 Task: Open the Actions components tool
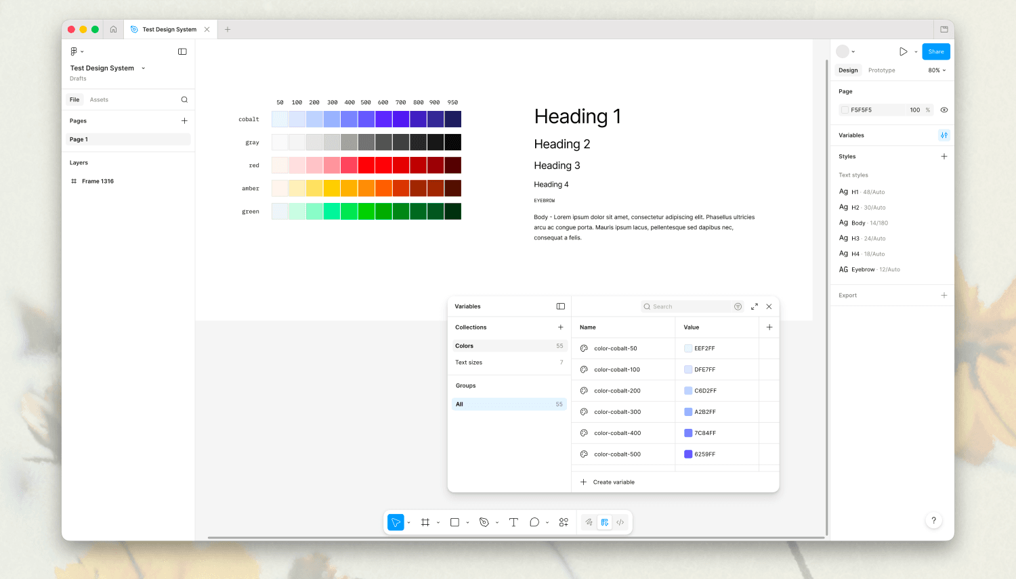coord(564,522)
